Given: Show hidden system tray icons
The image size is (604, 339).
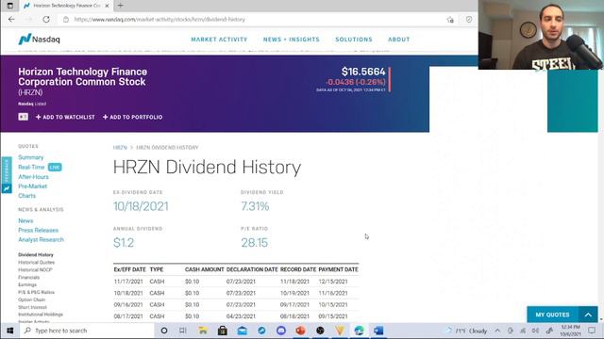Looking at the screenshot, I should coord(497,331).
